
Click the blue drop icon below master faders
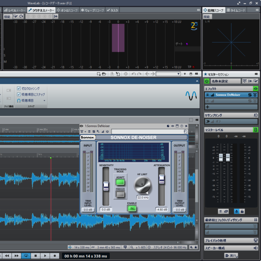(237, 211)
